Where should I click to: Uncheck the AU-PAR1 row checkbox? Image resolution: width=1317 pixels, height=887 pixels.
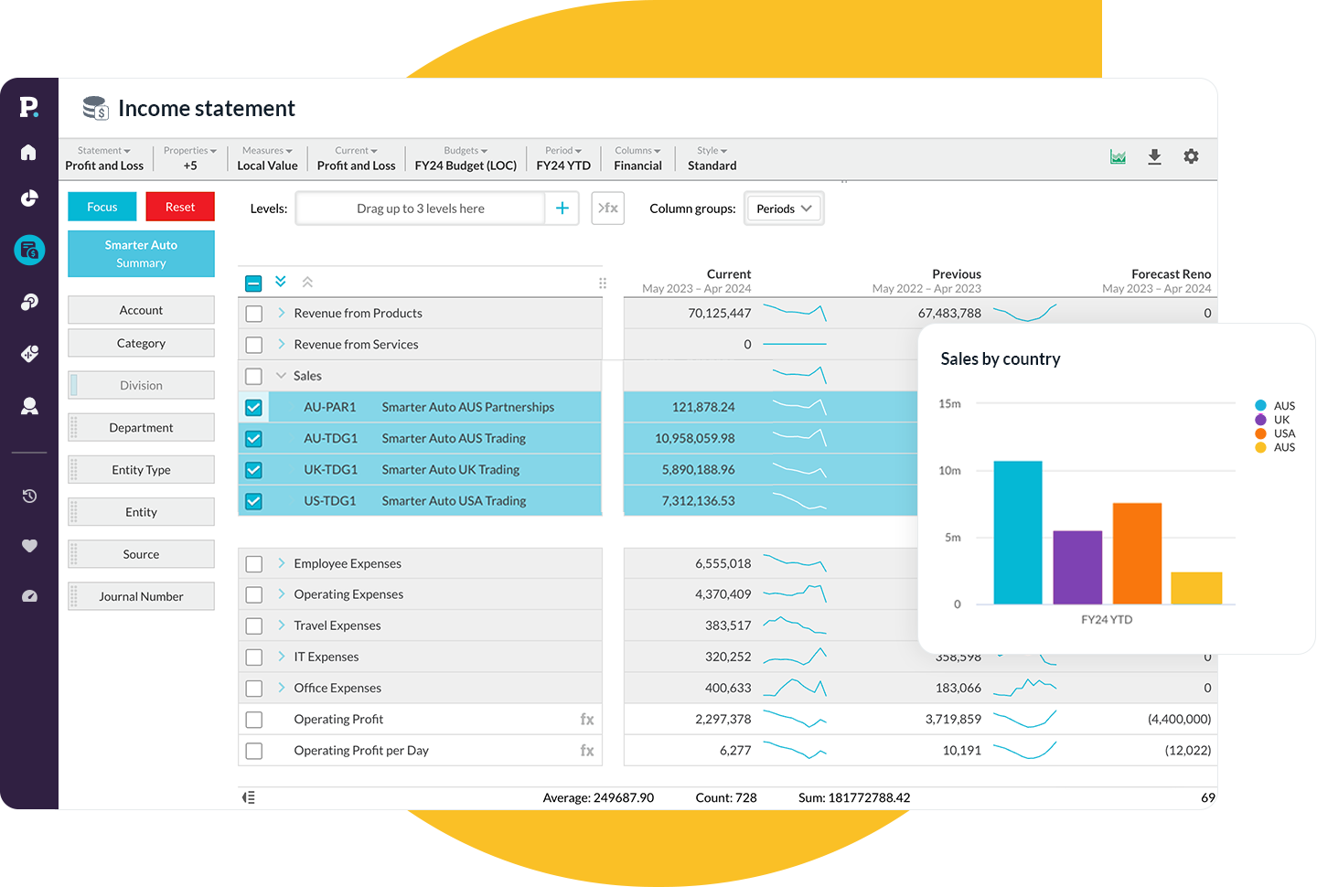254,408
